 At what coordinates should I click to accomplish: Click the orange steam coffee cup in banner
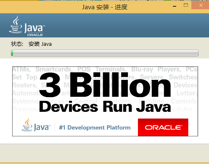click(x=27, y=125)
